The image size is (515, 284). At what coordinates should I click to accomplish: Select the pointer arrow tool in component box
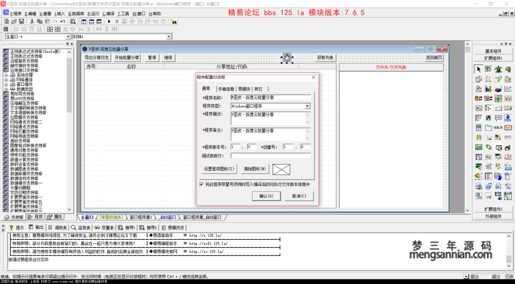pyautogui.click(x=479, y=69)
